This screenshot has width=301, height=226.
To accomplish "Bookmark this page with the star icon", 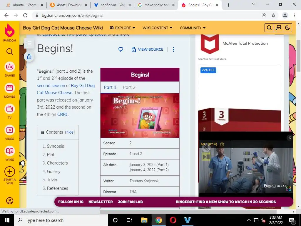I will pyautogui.click(x=273, y=15).
